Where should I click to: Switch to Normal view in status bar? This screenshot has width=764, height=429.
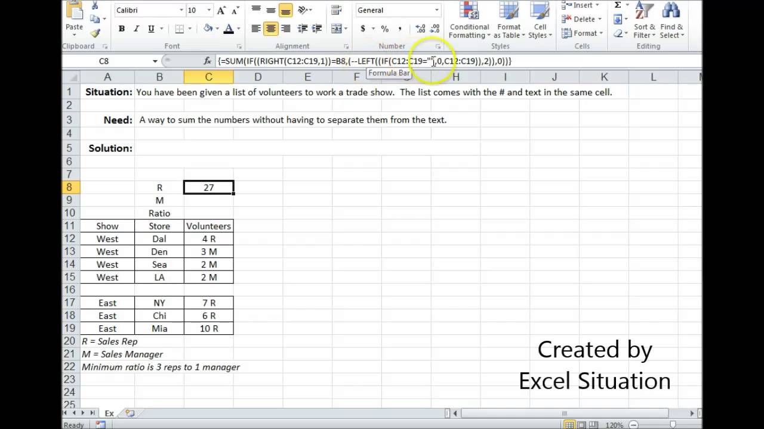tap(569, 425)
